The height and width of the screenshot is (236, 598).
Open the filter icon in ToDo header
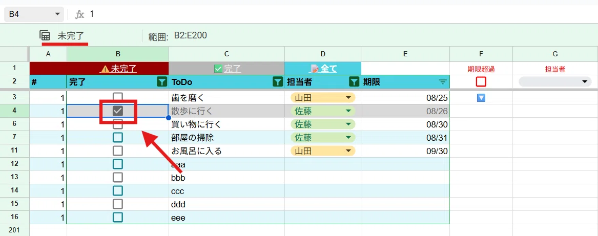[x=278, y=81]
